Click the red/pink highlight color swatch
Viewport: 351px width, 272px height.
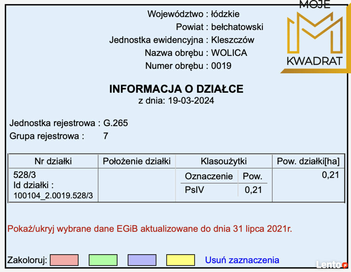[x=64, y=260]
